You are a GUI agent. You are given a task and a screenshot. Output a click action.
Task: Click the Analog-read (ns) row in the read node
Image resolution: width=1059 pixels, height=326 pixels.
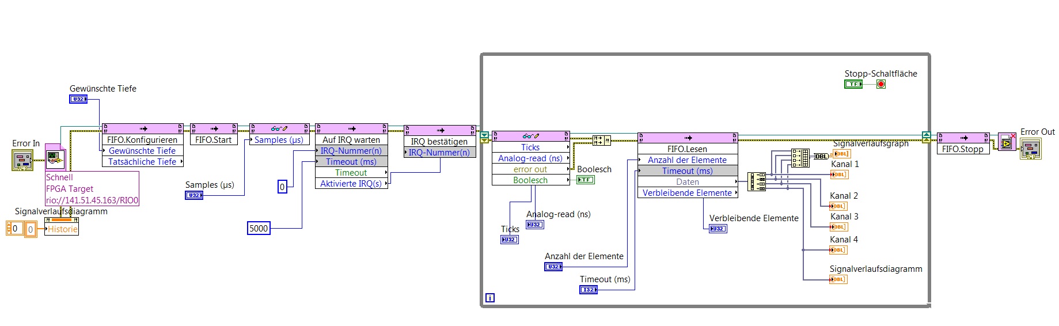pos(530,158)
